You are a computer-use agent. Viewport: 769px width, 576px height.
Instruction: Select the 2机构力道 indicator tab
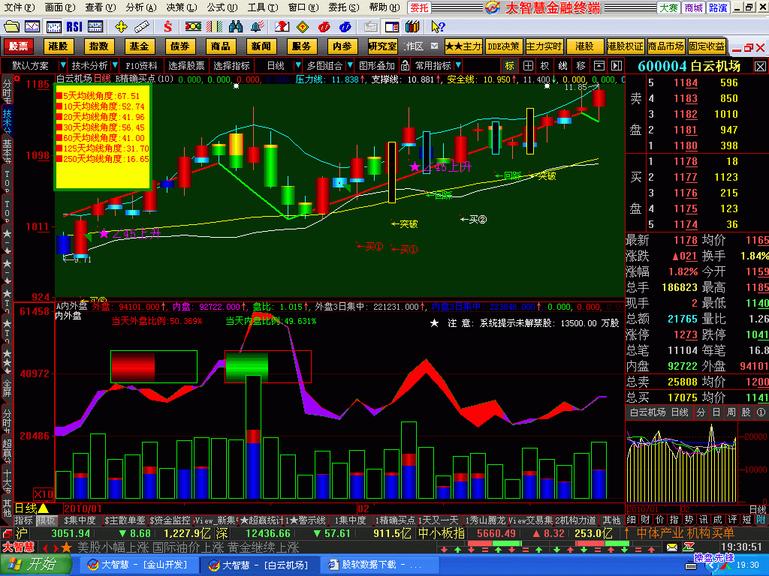click(x=575, y=520)
